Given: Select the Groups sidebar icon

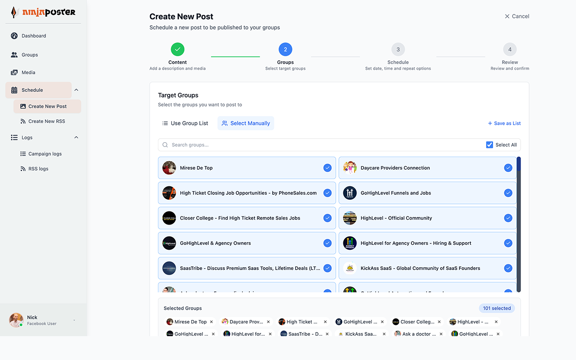Looking at the screenshot, I should tap(15, 54).
